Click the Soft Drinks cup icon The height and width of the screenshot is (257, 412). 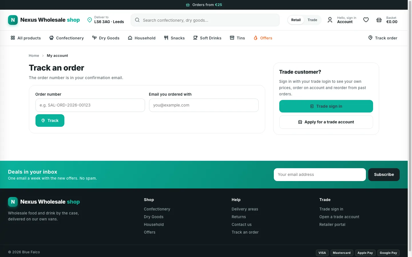point(195,38)
